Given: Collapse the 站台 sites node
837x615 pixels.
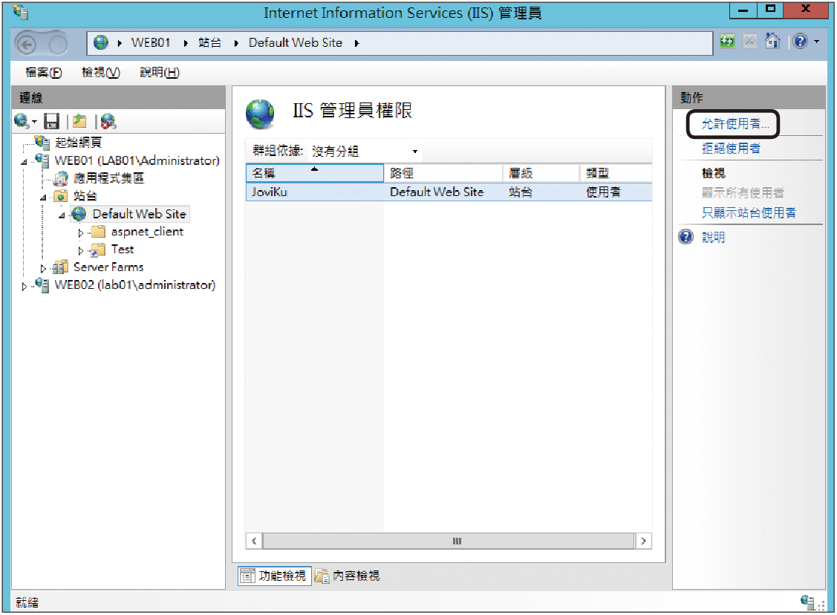Looking at the screenshot, I should point(43,198).
